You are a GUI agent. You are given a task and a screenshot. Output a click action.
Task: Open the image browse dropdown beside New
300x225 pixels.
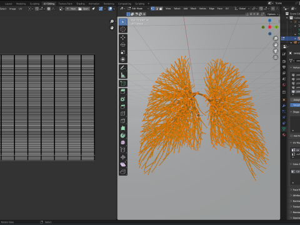tap(62, 9)
